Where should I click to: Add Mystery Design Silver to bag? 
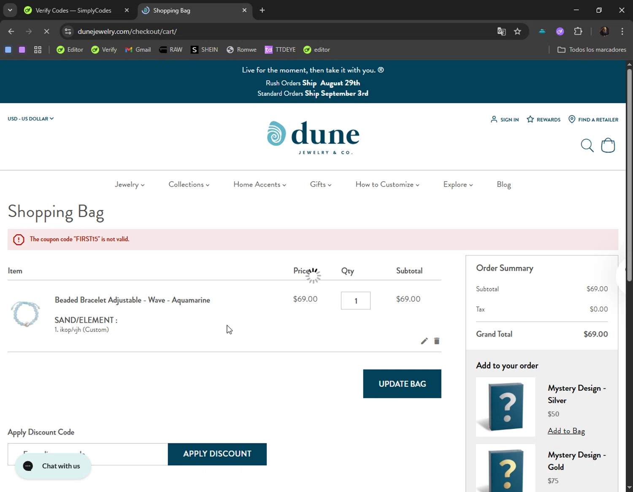[566, 431]
